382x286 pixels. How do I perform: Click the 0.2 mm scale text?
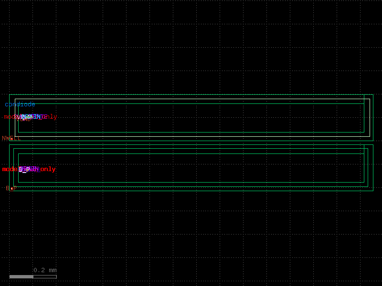click(45, 270)
